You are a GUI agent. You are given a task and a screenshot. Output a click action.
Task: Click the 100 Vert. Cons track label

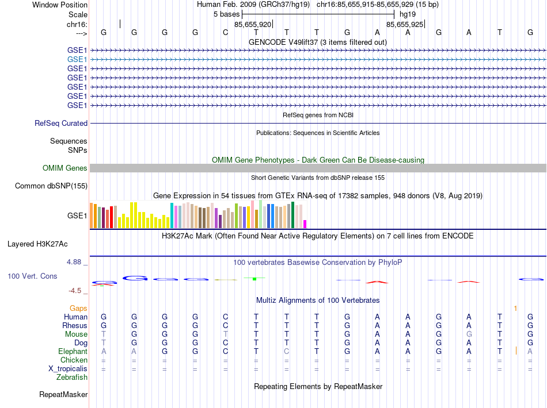[32, 276]
